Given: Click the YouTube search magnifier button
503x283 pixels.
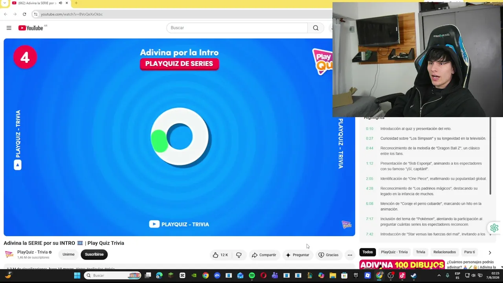Looking at the screenshot, I should point(316,28).
